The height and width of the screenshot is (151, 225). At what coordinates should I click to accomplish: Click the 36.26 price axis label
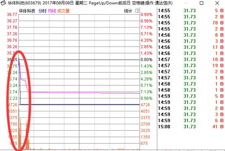tap(12, 47)
